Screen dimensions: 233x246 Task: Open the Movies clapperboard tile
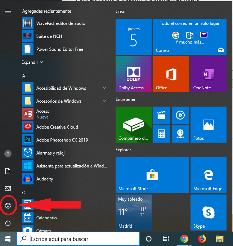click(162, 115)
